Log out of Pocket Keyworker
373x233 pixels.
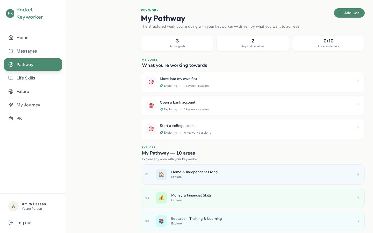(x=33, y=223)
